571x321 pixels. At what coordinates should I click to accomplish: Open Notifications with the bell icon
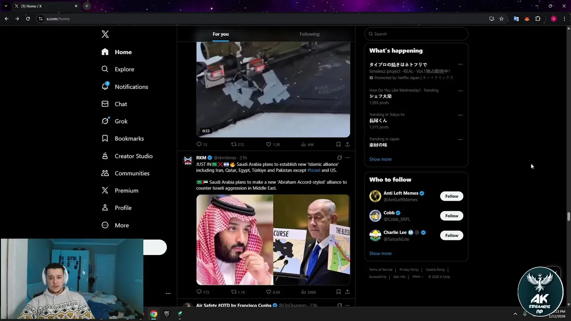tap(124, 86)
